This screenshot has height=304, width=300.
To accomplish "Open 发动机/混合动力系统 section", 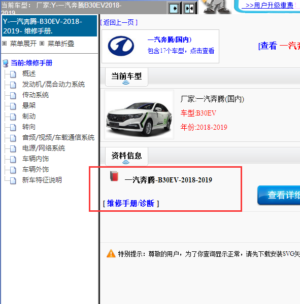I will coord(53,84).
